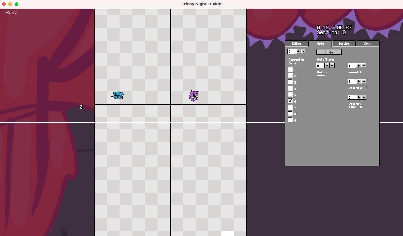This screenshot has width=403, height=236.
Task: Increase the Velocity Time with plus
Action: (359, 97)
